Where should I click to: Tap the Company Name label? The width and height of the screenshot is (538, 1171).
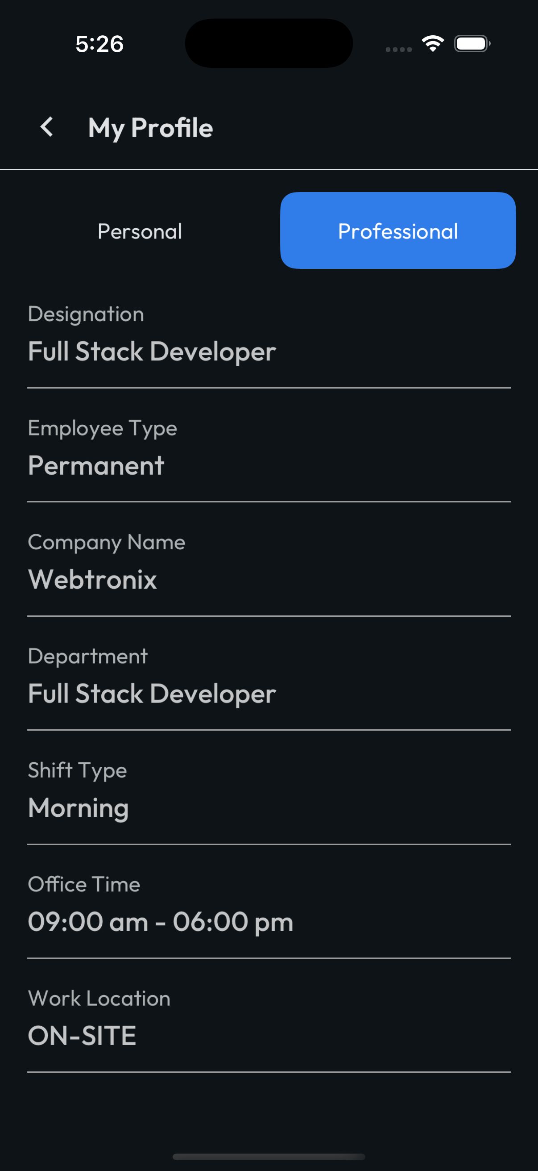click(106, 542)
